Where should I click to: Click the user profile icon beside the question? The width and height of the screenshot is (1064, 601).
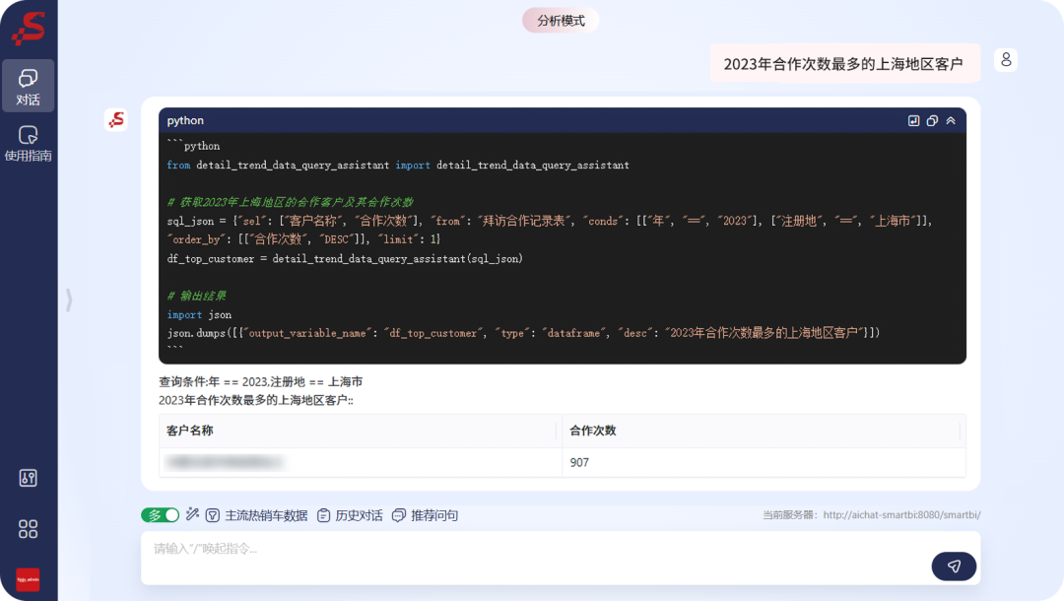(1006, 60)
